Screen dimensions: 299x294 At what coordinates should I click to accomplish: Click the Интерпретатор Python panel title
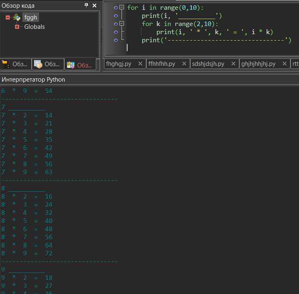tap(33, 80)
